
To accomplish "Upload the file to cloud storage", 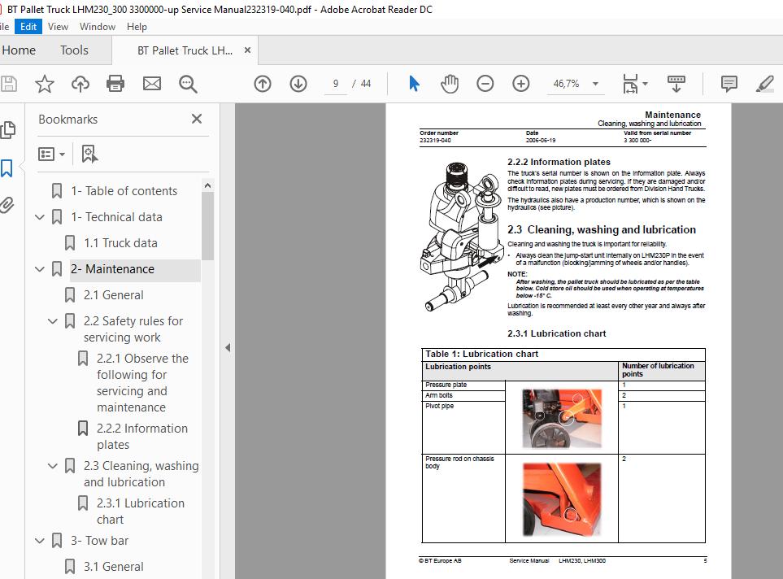I will 80,84.
